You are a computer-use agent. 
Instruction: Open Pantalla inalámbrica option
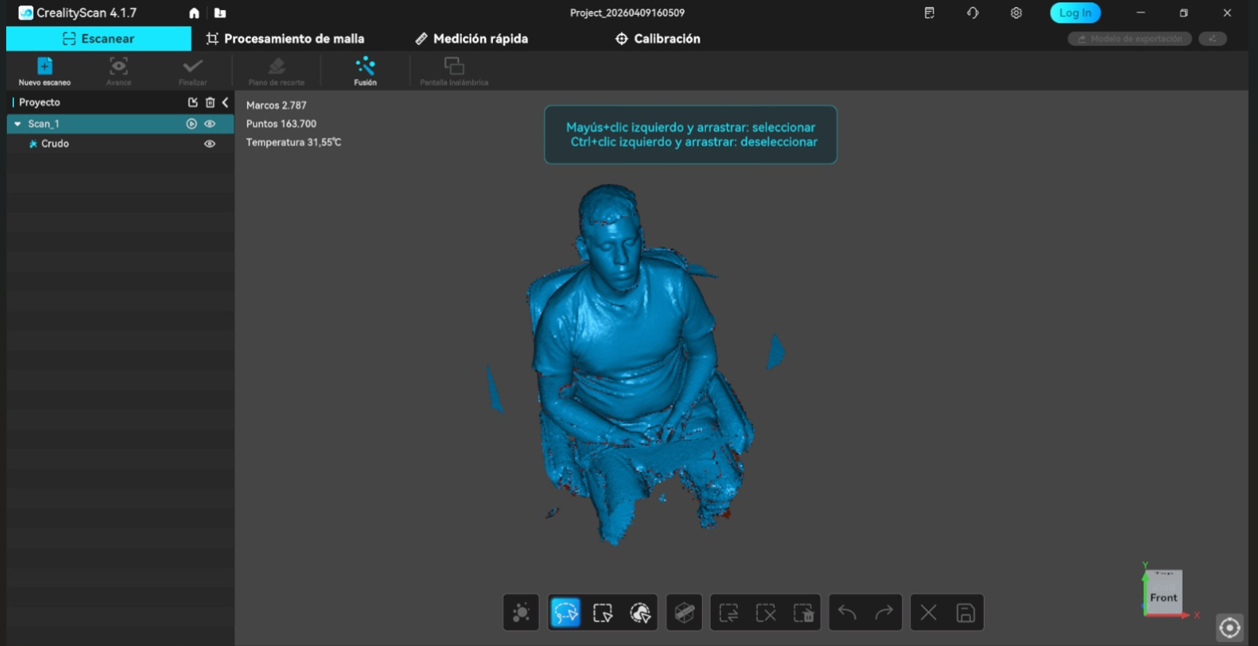pos(454,71)
